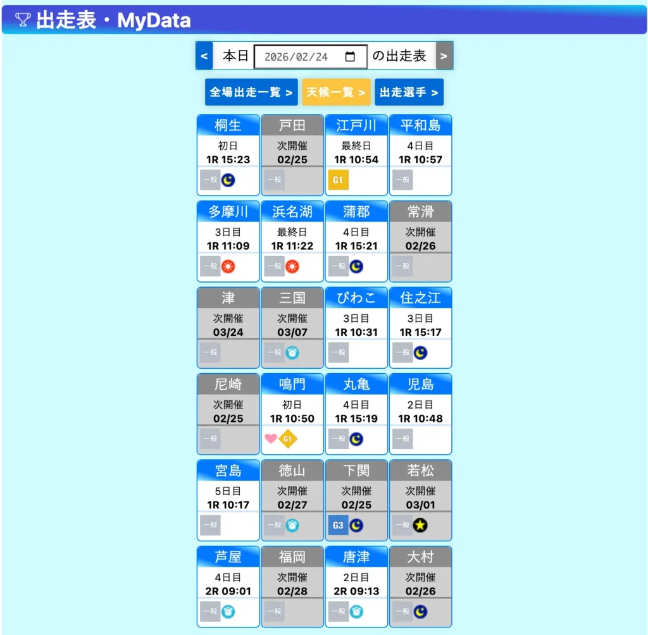Click the moon icon in the 桐生 card
Image resolution: width=648 pixels, height=635 pixels.
tap(228, 180)
